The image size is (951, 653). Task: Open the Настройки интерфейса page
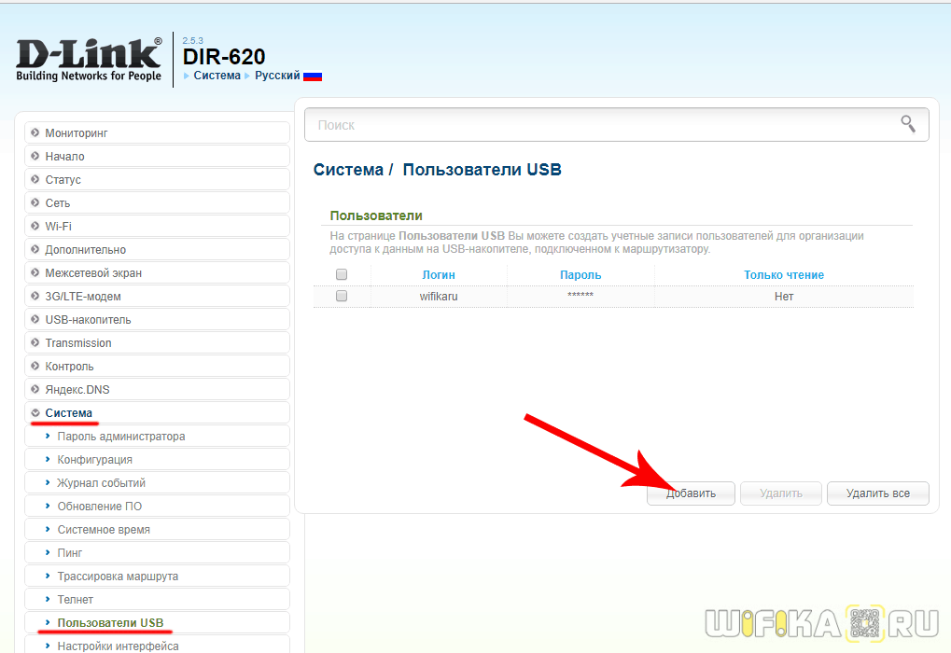(157, 646)
